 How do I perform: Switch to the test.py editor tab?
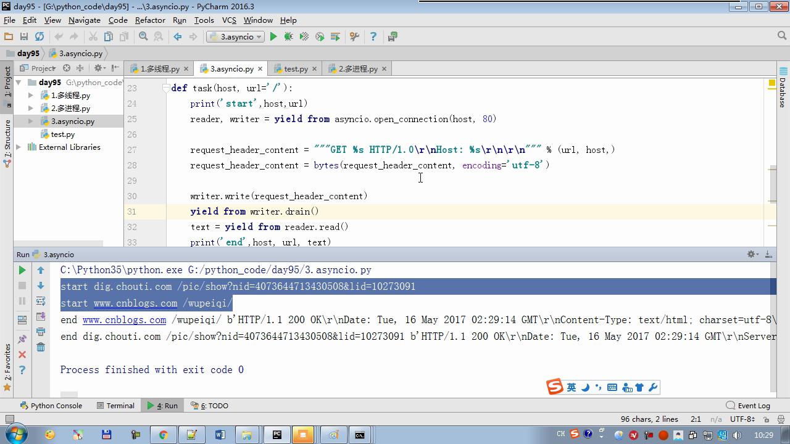pos(296,68)
